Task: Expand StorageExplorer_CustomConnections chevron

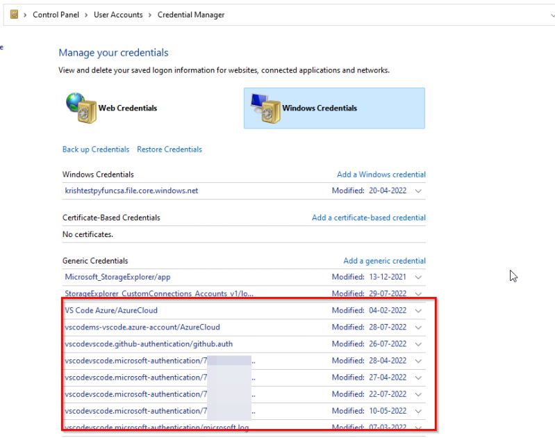Action: pyautogui.click(x=418, y=294)
